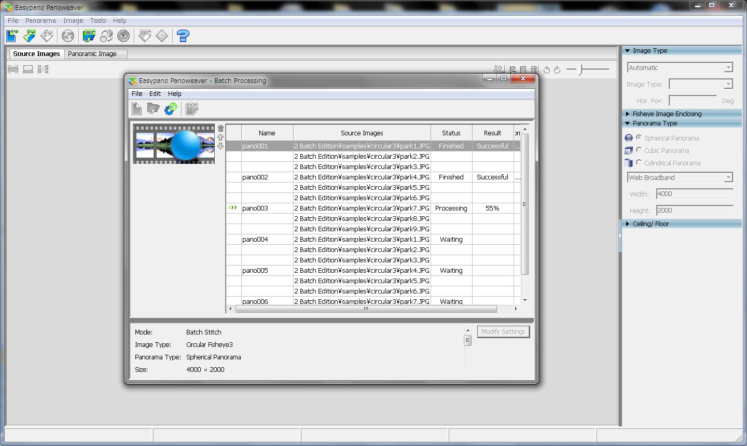Switch to the Source Images tab
The image size is (747, 446).
[x=36, y=53]
